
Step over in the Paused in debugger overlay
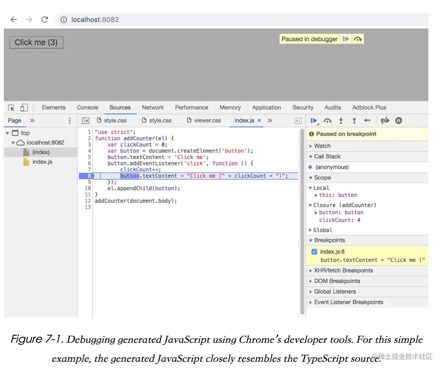click(358, 39)
